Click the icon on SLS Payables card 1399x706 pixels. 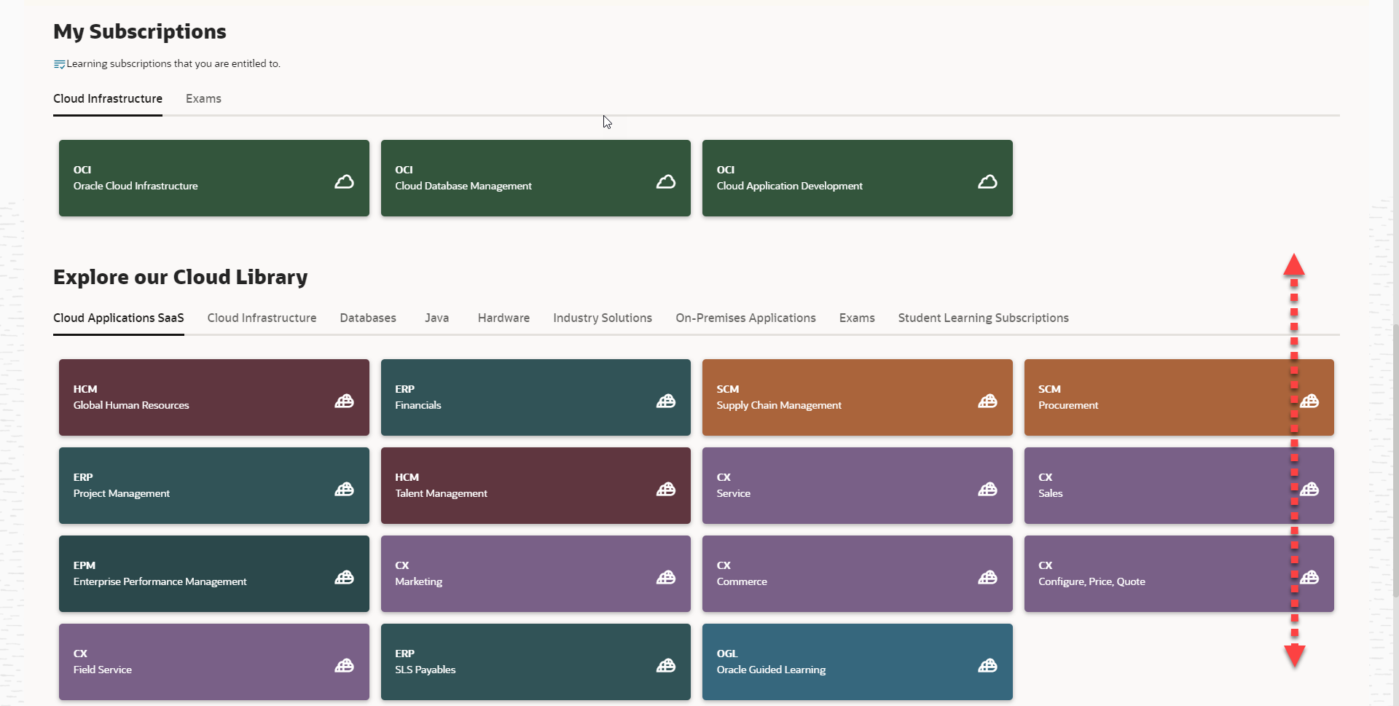click(x=666, y=665)
